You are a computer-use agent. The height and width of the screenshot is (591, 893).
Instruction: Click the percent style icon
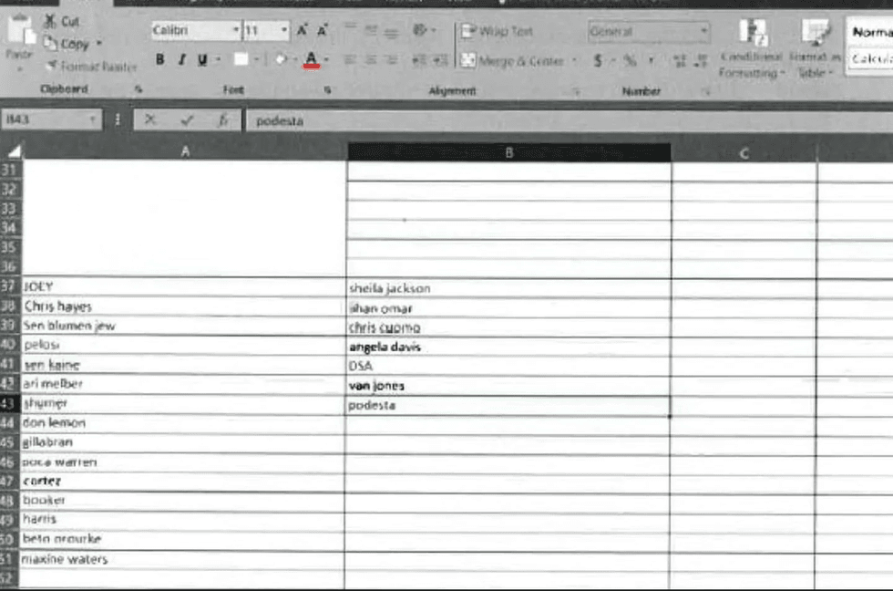[x=629, y=61]
